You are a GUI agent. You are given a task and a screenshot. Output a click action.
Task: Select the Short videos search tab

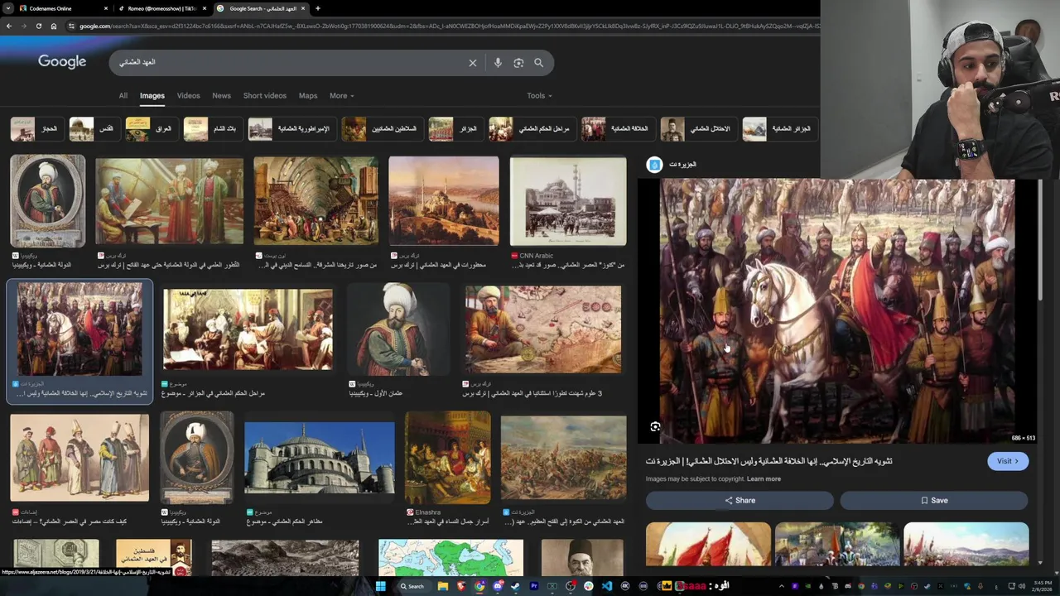[265, 95]
